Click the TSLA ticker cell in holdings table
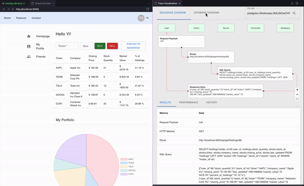 pos(59,86)
